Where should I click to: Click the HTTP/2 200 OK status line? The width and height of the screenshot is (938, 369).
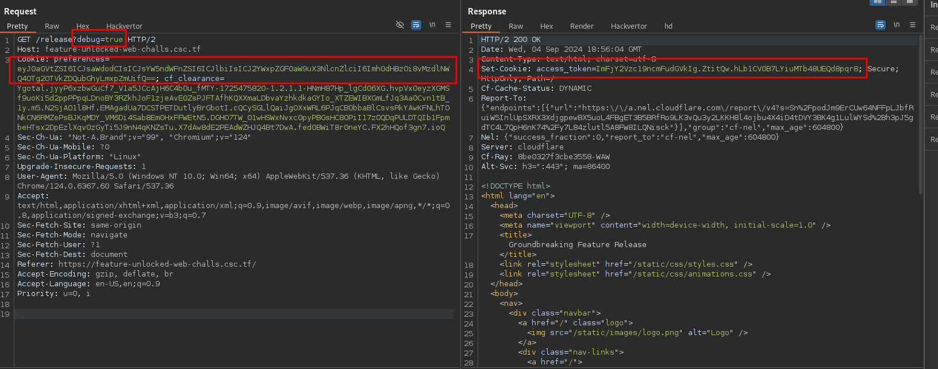pos(511,40)
